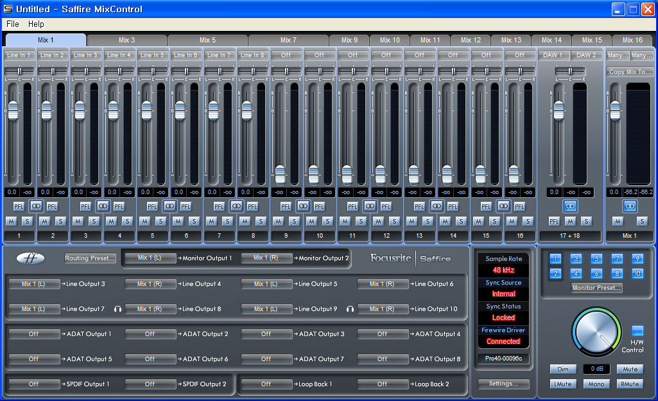Open the Routing Preset dropdown
658x401 pixels.
(x=90, y=258)
